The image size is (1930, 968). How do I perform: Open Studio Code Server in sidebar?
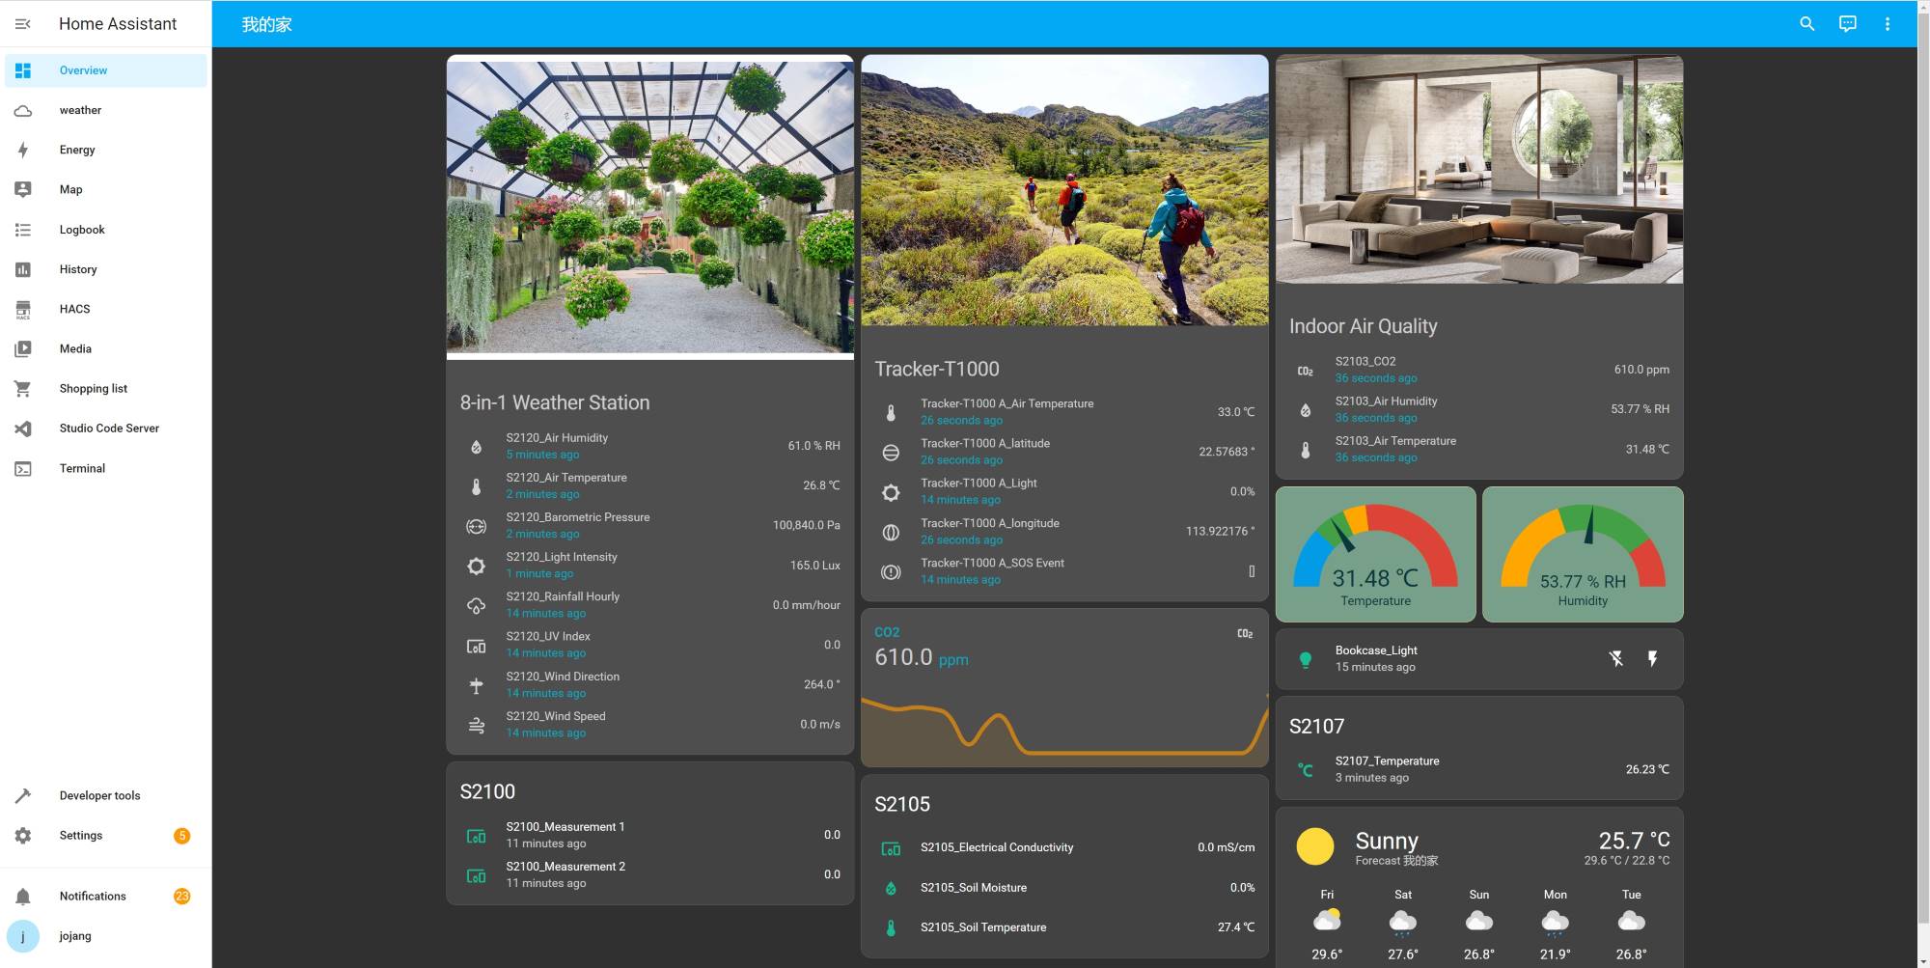pyautogui.click(x=108, y=429)
